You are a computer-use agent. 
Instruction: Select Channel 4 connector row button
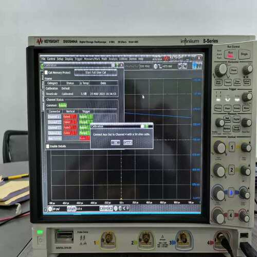[x=54, y=133]
